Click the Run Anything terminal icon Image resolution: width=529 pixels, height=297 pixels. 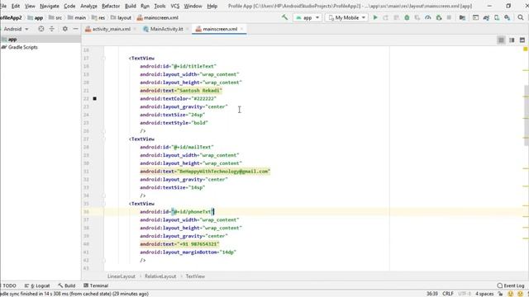coord(475,17)
